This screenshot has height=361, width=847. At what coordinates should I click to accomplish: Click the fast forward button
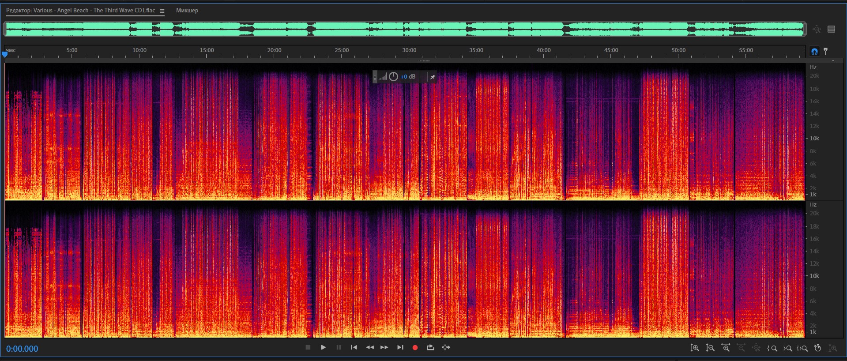click(384, 348)
